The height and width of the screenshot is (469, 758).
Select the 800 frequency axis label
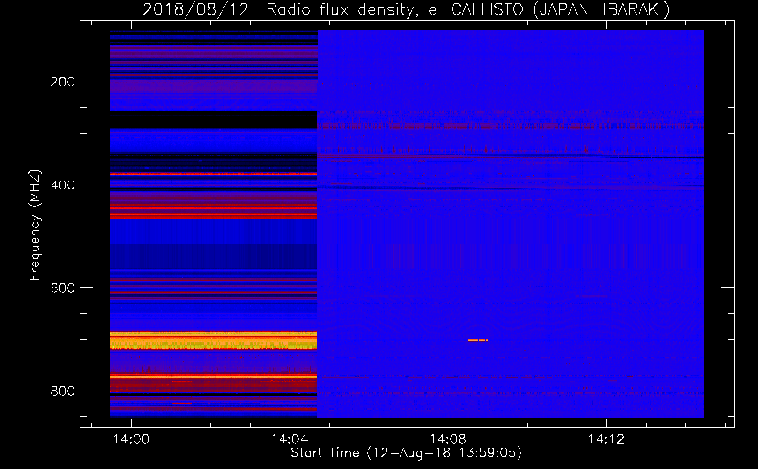click(x=63, y=391)
